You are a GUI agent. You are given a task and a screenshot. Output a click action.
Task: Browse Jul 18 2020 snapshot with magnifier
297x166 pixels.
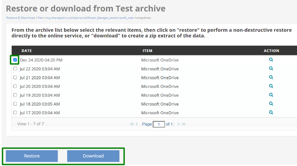click(x=271, y=104)
